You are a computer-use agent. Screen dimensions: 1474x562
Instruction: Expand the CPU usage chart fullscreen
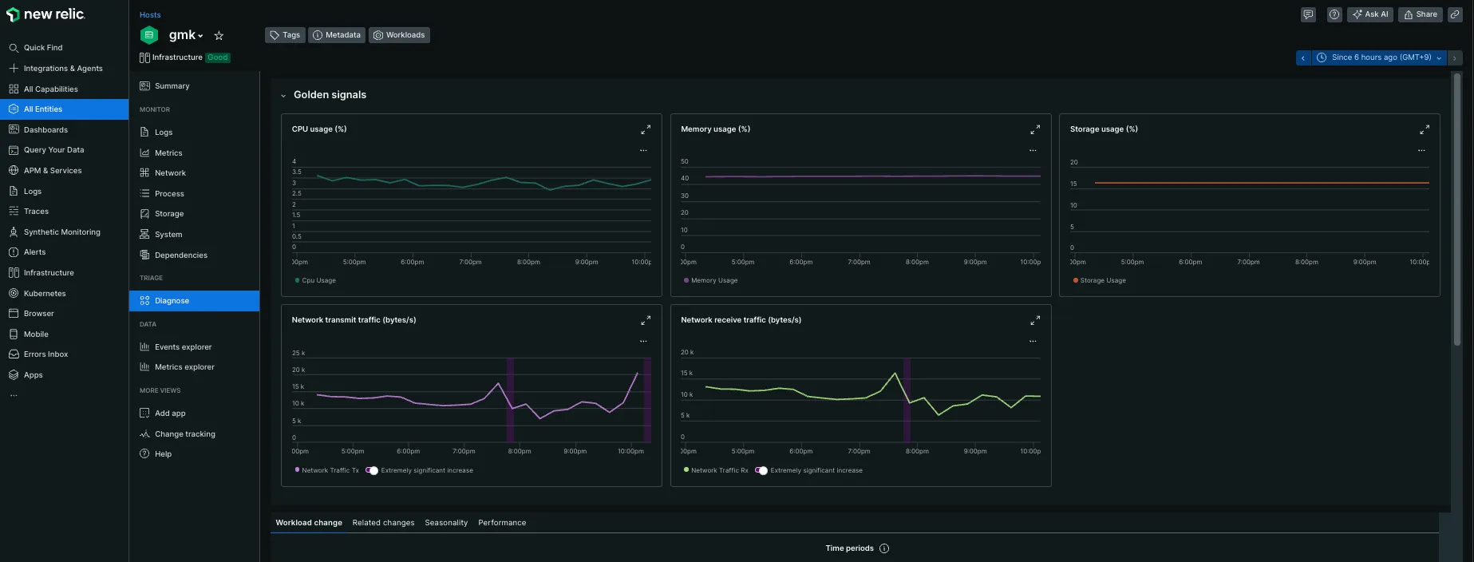[x=646, y=129]
